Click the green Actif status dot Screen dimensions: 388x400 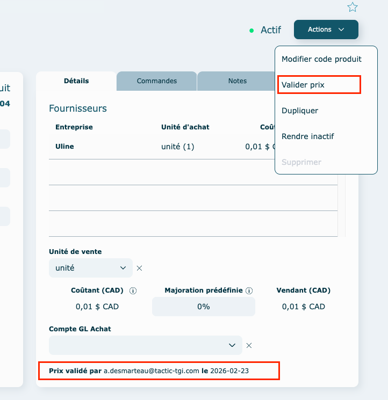point(252,31)
